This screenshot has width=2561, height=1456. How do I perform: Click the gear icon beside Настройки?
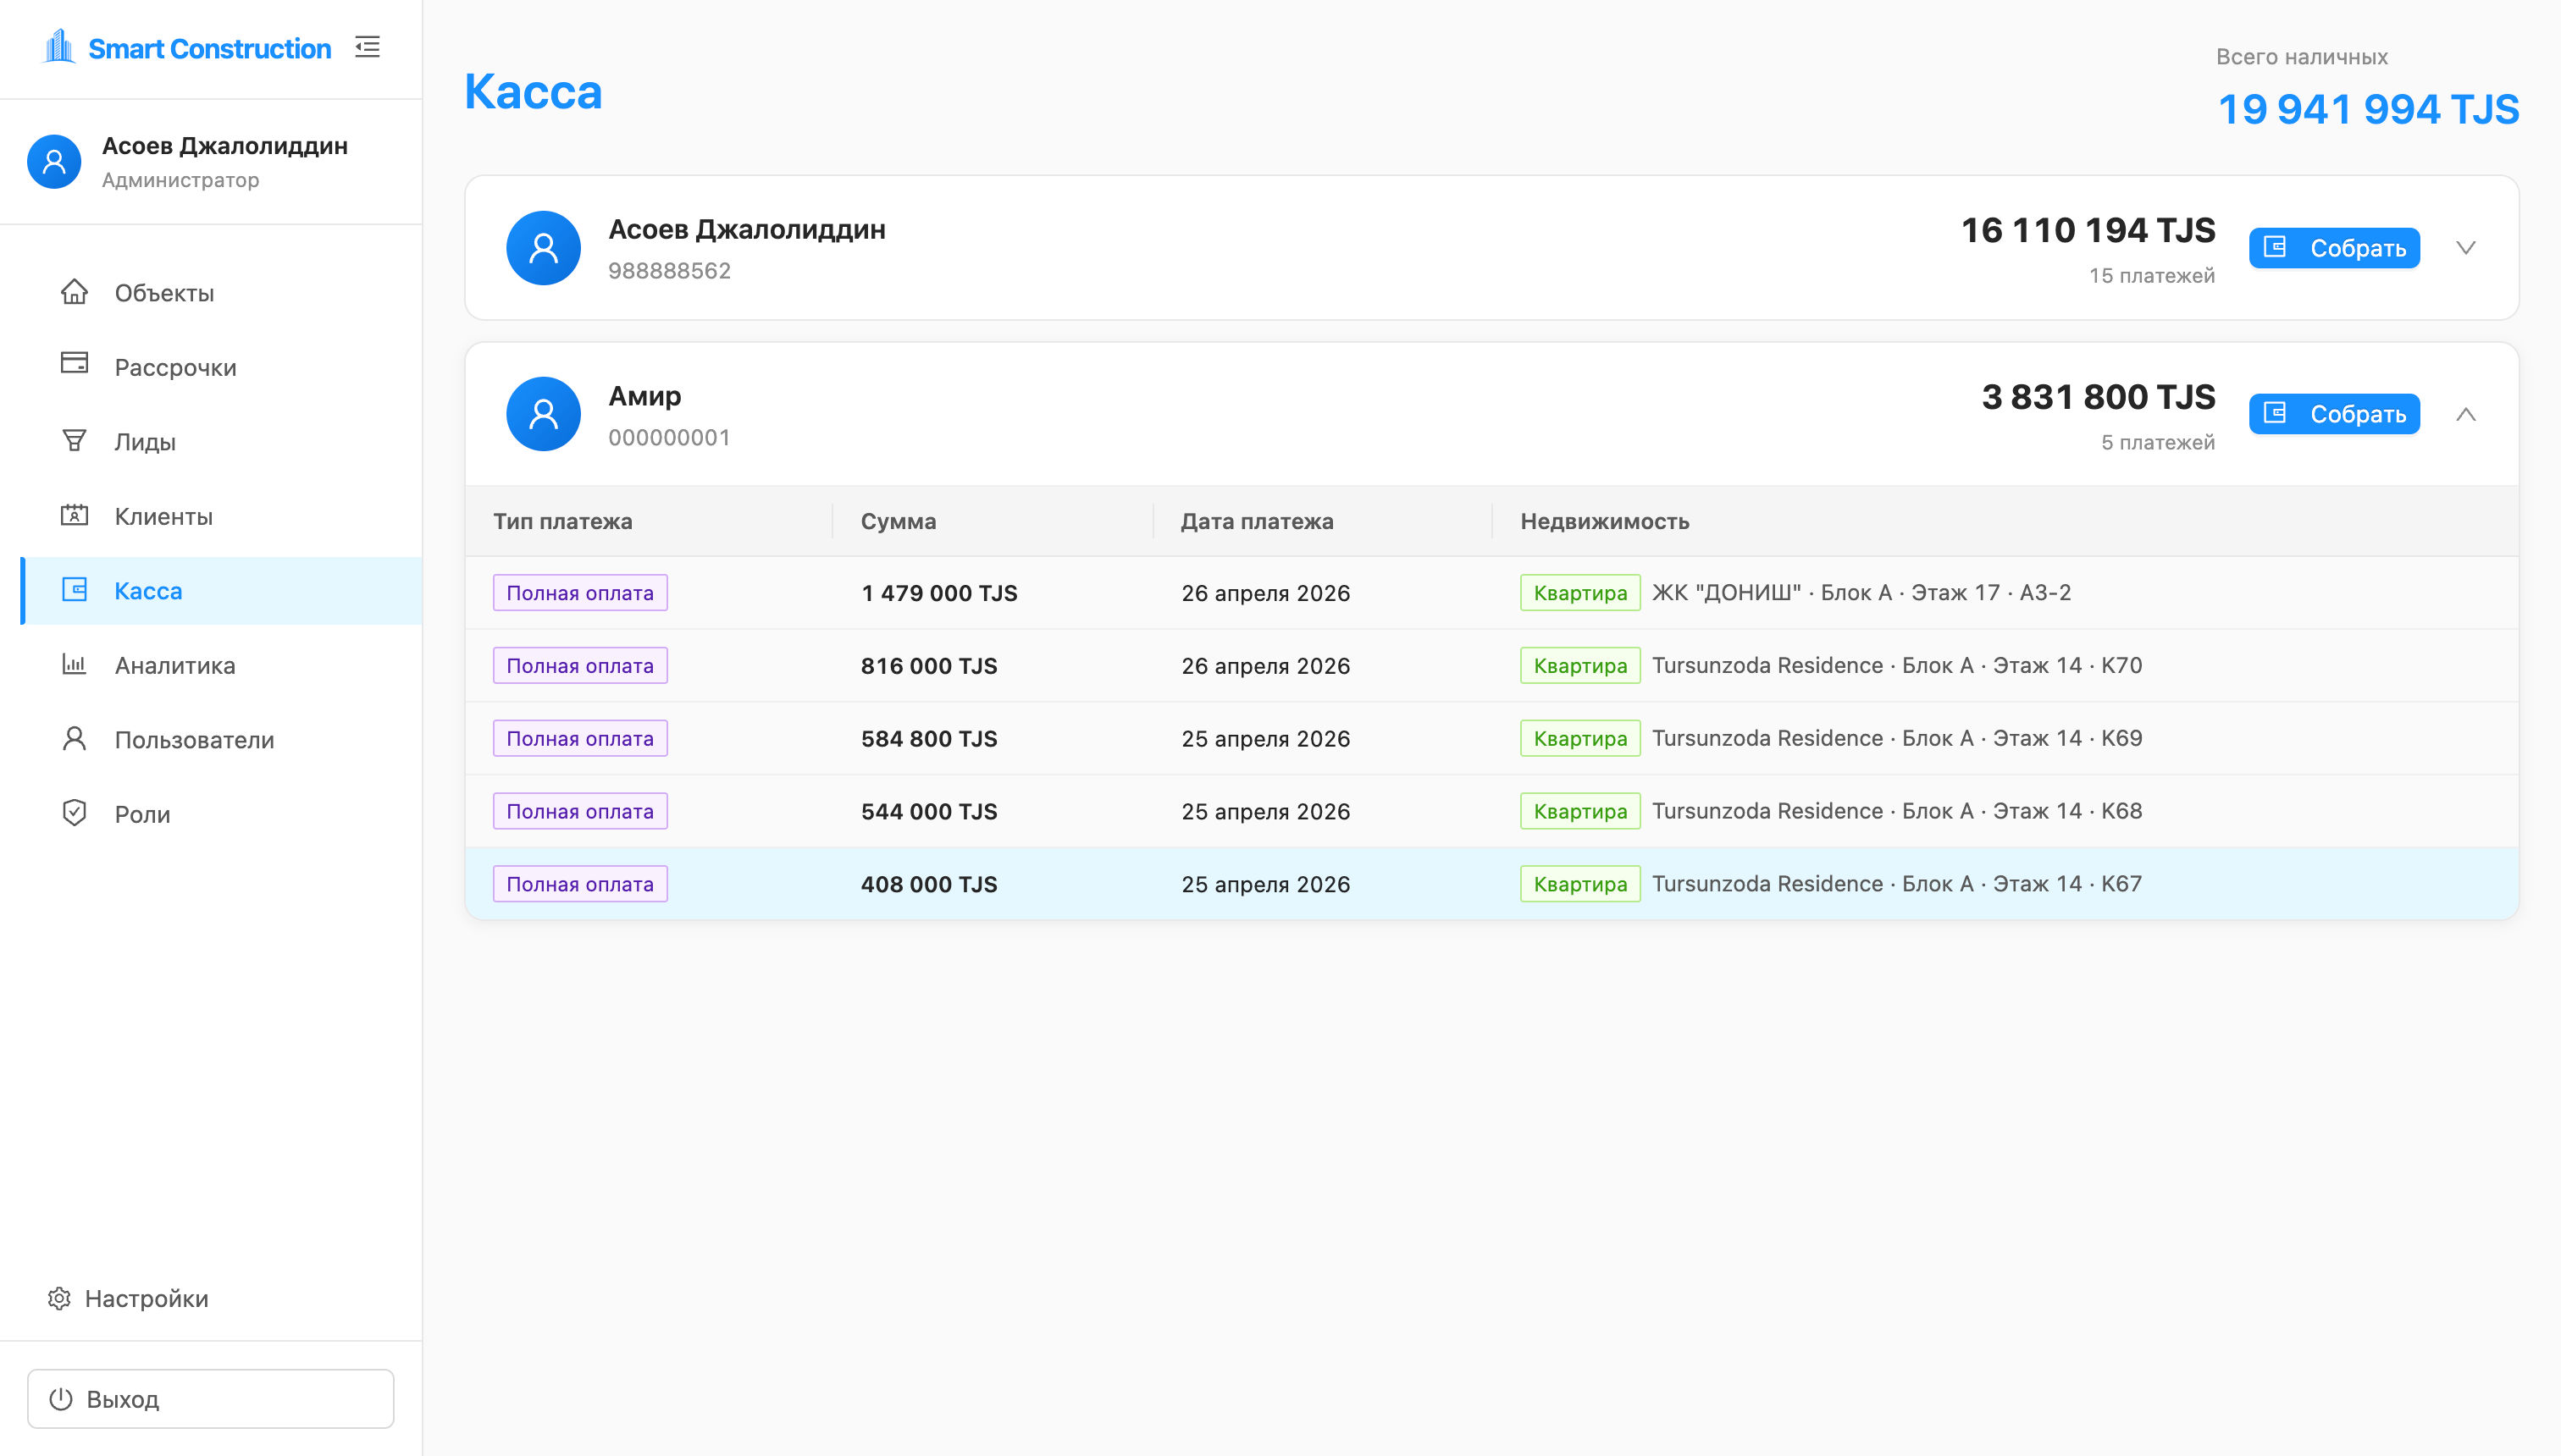pos(59,1298)
